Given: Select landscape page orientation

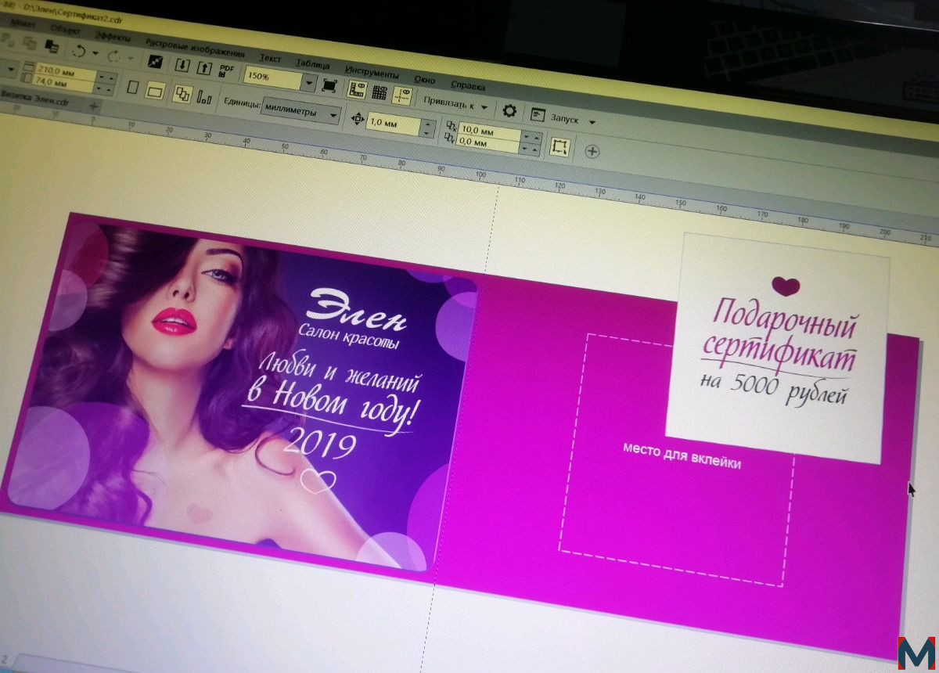Looking at the screenshot, I should point(154,90).
